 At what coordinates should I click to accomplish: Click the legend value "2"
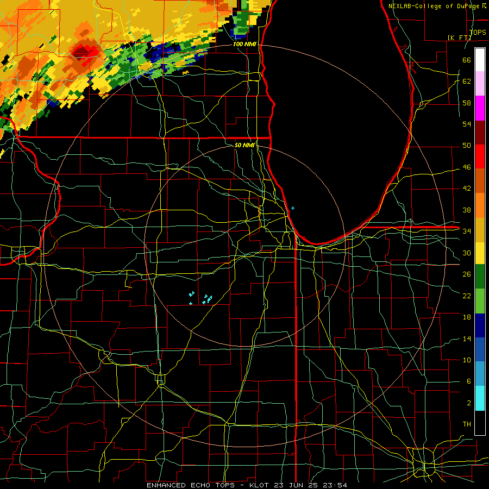(x=468, y=403)
